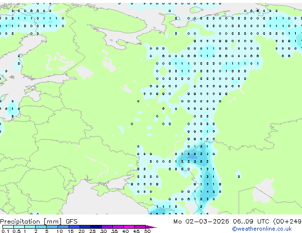Click legend value '15'
302x233 pixels.
coord(70,231)
